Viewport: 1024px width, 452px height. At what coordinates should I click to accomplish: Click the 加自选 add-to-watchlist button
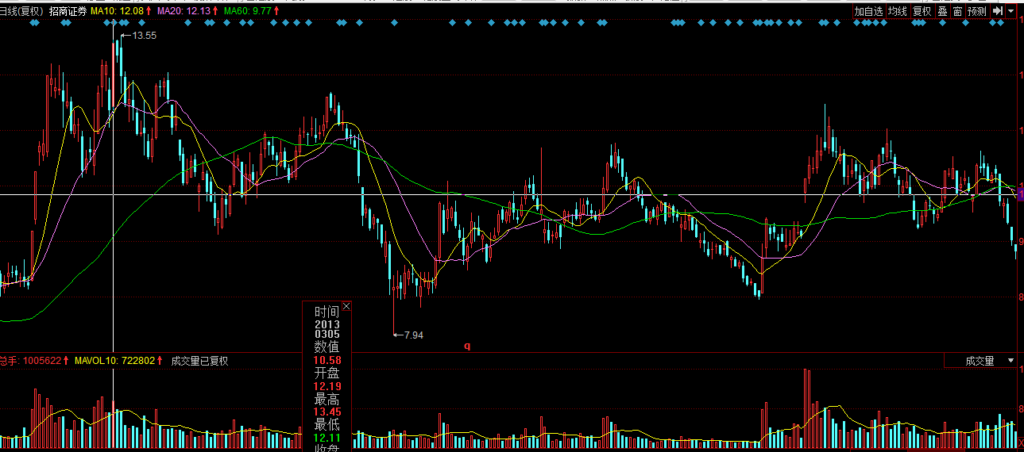[x=868, y=11]
